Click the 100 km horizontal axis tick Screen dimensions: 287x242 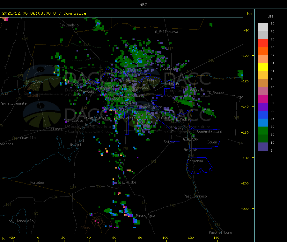pos(165,238)
